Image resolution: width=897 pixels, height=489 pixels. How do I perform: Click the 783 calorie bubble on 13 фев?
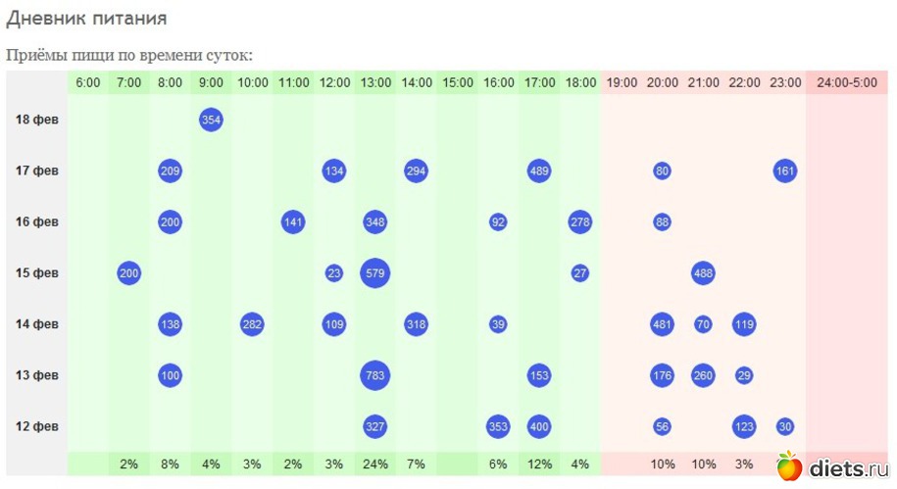pos(374,375)
